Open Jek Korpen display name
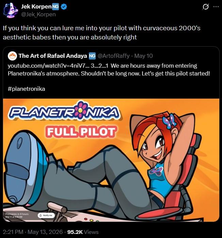The width and height of the screenshot is (222, 238). coord(36,6)
